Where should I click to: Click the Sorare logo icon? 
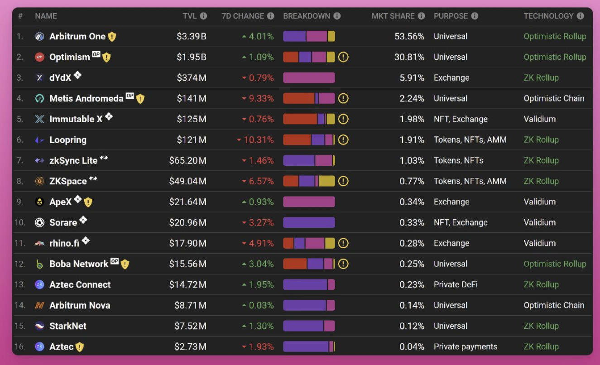39,223
